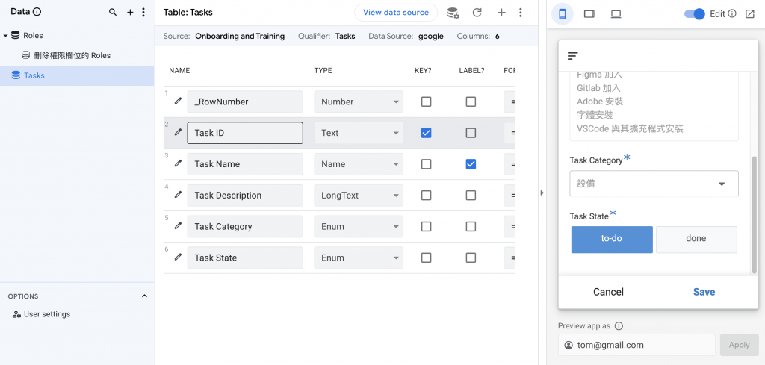Switch preview to desktop view
The width and height of the screenshot is (765, 365).
point(616,13)
